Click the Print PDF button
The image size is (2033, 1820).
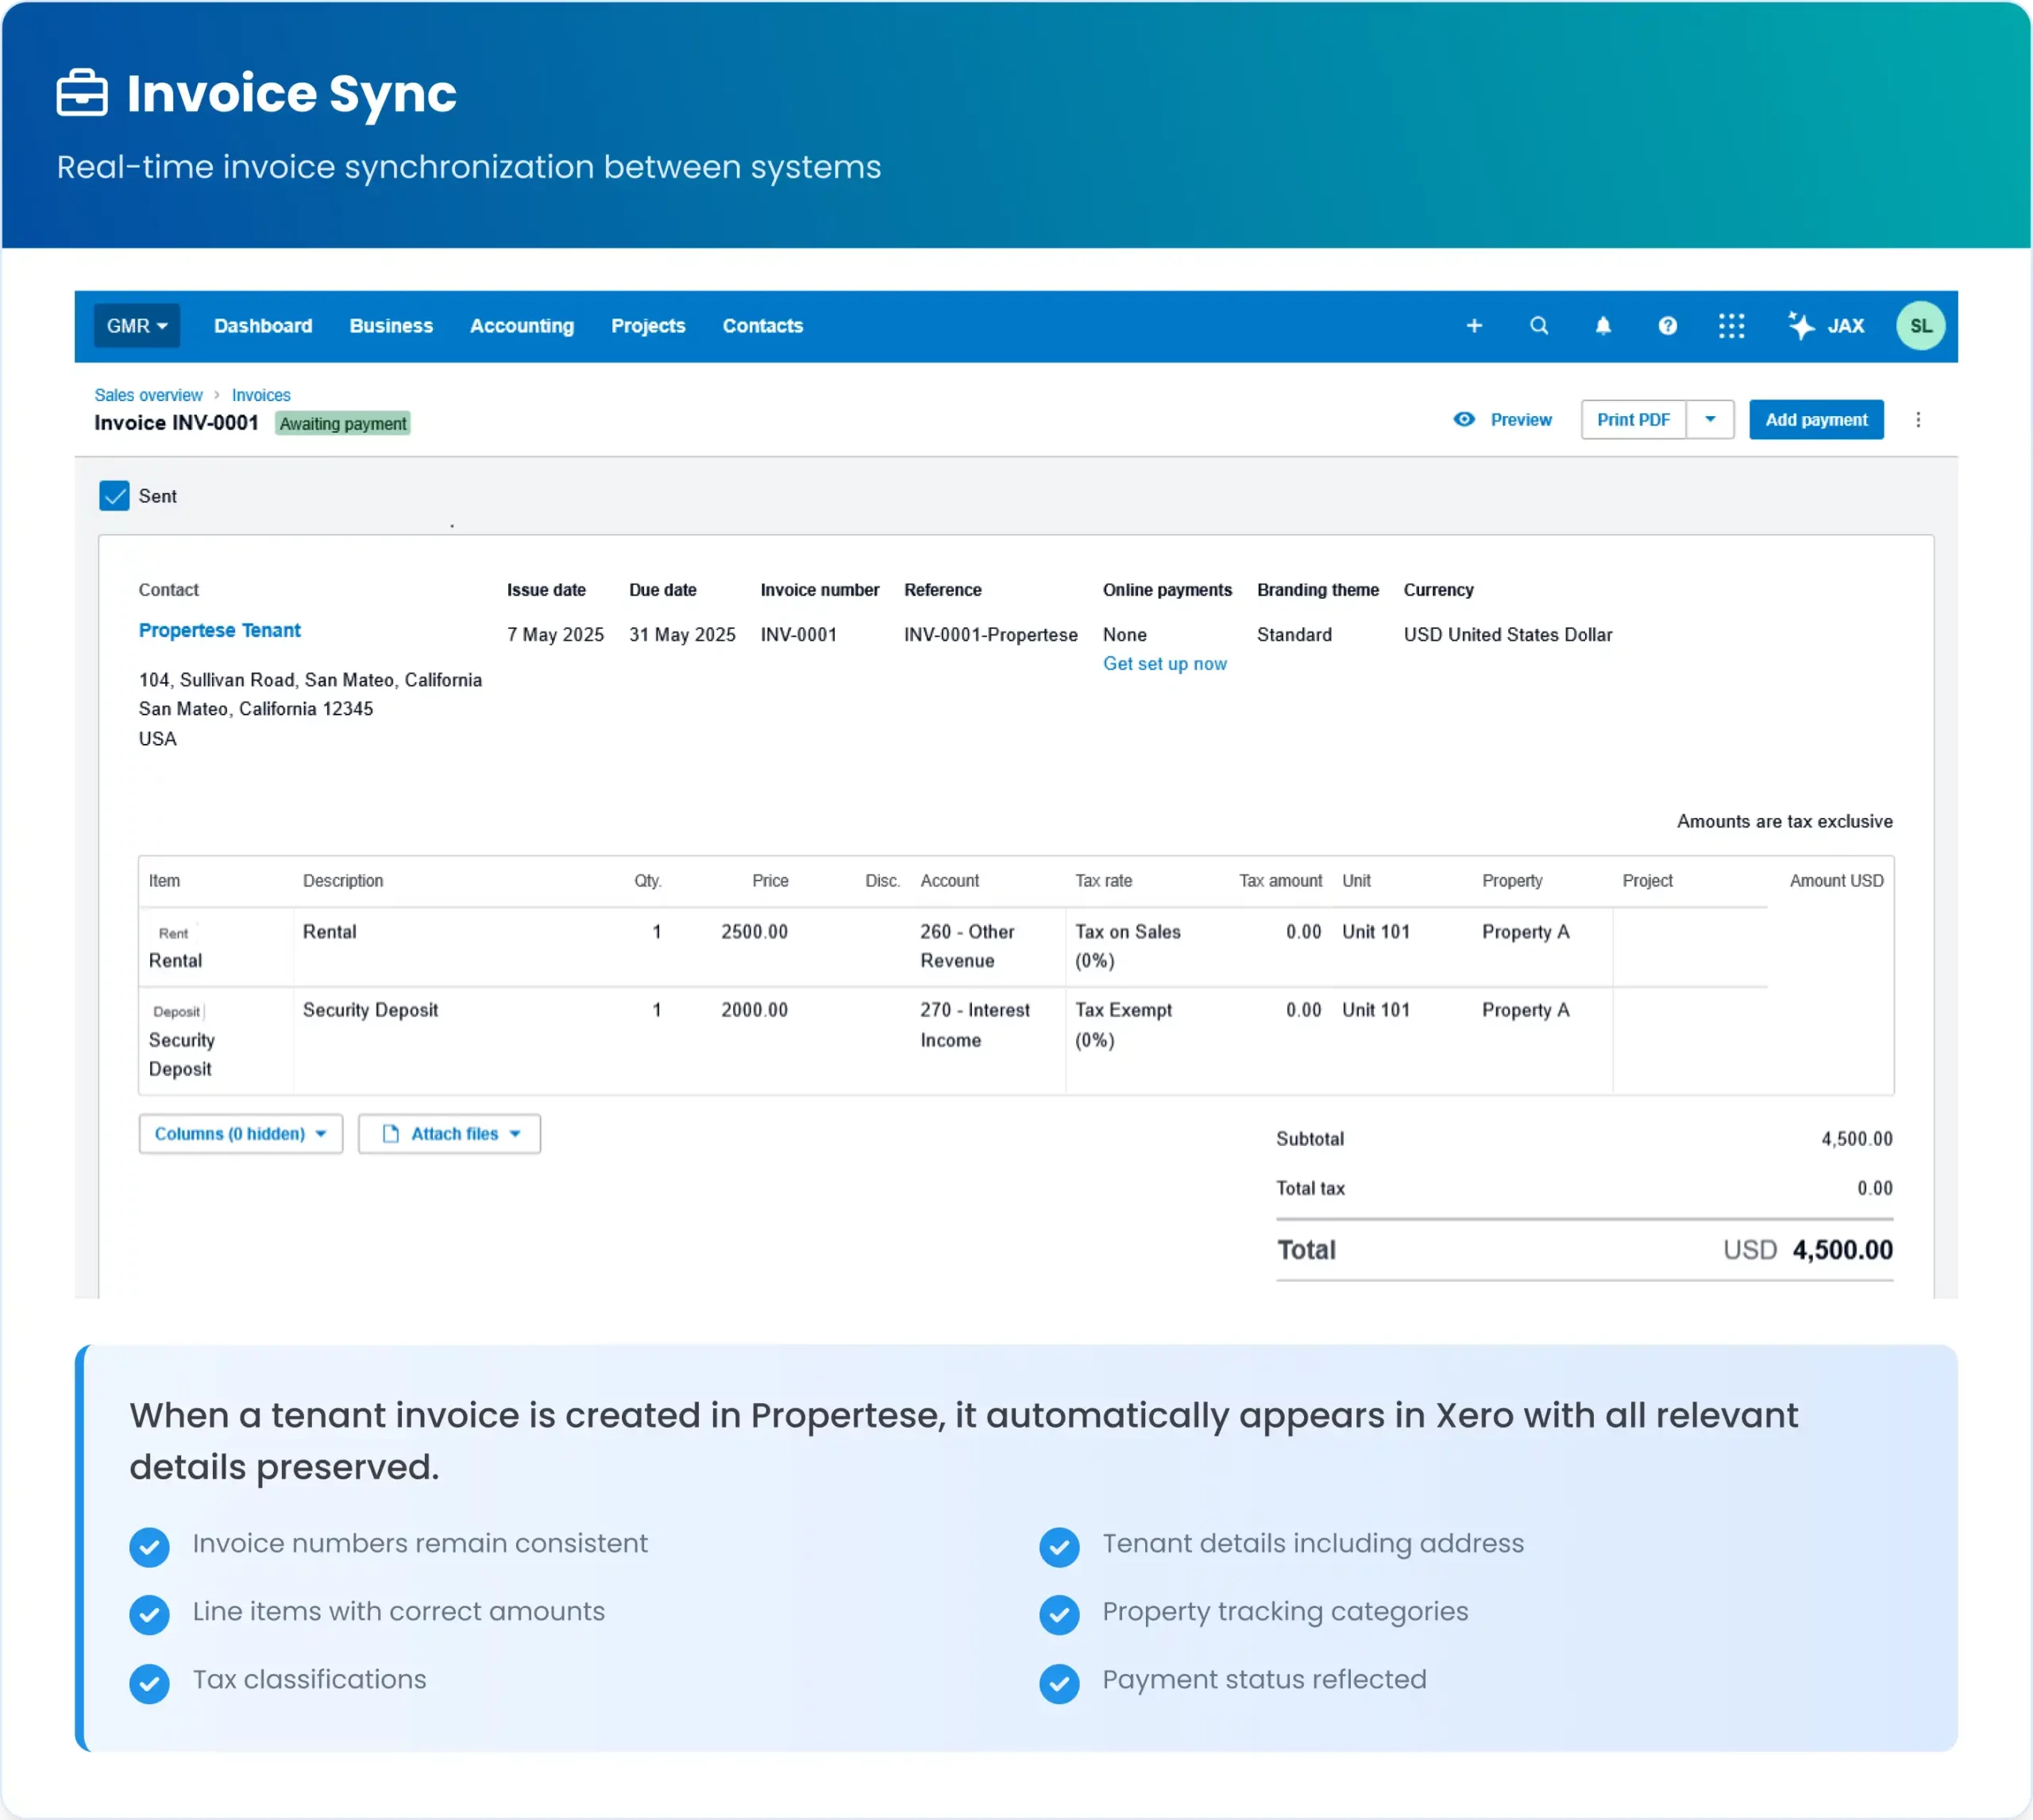[x=1633, y=420]
